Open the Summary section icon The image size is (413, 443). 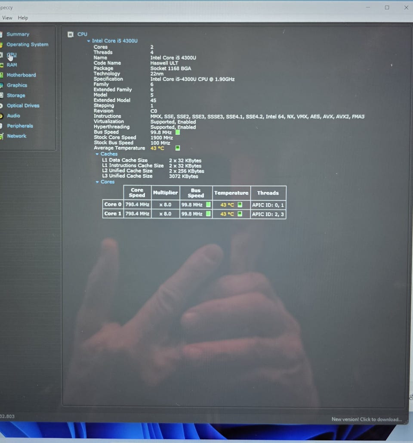pyautogui.click(x=1, y=34)
